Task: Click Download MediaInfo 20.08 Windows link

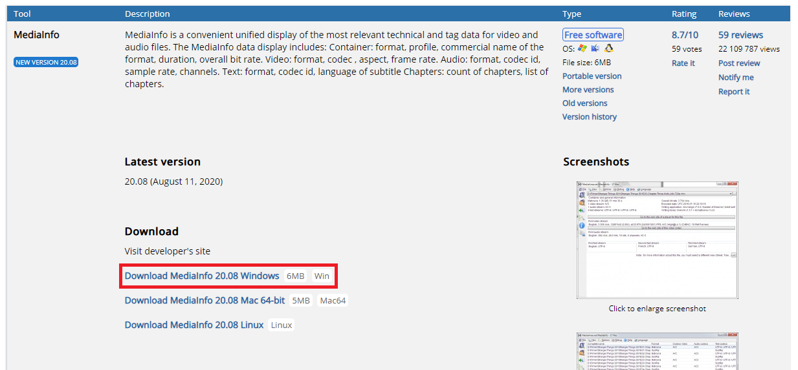Action: (202, 276)
